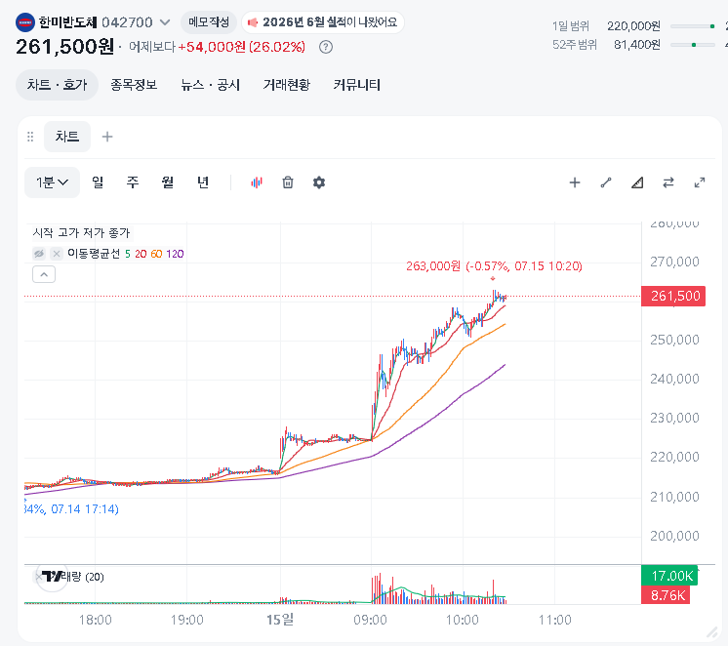
Task: Switch to the 종목정보 tab
Action: click(x=134, y=85)
